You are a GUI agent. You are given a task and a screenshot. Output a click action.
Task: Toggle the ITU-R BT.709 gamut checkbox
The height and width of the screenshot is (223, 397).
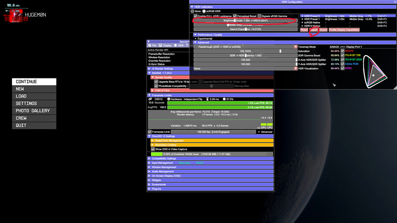point(343,55)
